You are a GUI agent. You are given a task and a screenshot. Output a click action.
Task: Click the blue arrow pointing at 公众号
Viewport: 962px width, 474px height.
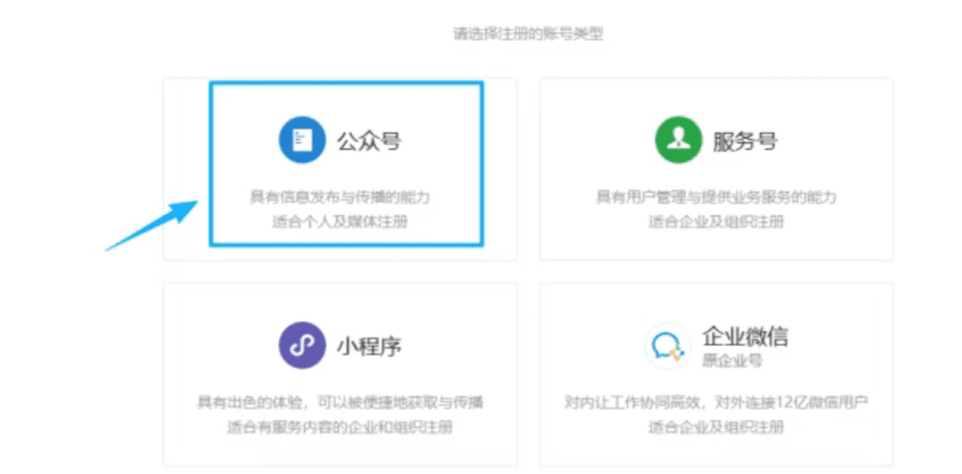[151, 227]
